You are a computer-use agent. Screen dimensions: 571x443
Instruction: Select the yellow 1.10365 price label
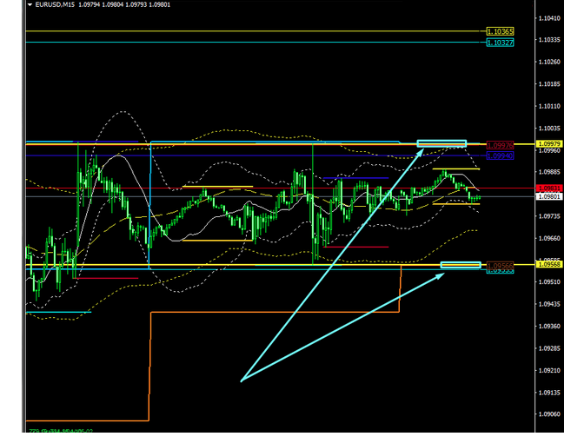[500, 31]
